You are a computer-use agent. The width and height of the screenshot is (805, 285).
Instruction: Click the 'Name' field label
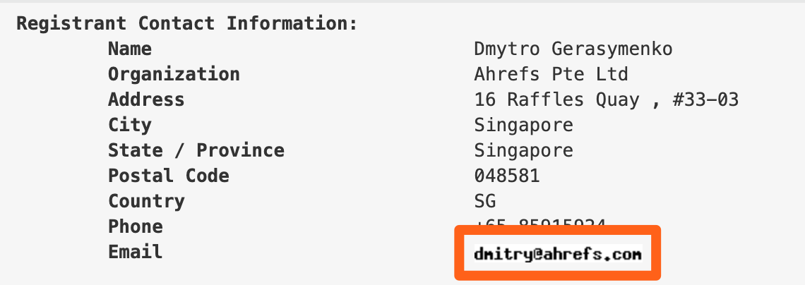(130, 49)
